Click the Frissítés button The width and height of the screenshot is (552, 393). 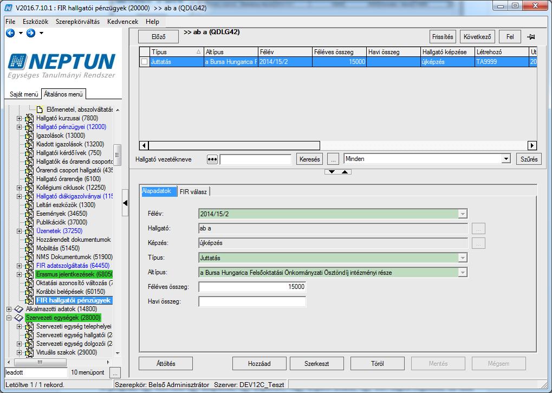[x=443, y=37]
